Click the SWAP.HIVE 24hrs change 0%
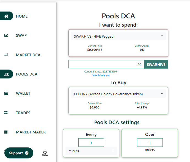The height and width of the screenshot is (162, 190). pyautogui.click(x=142, y=50)
